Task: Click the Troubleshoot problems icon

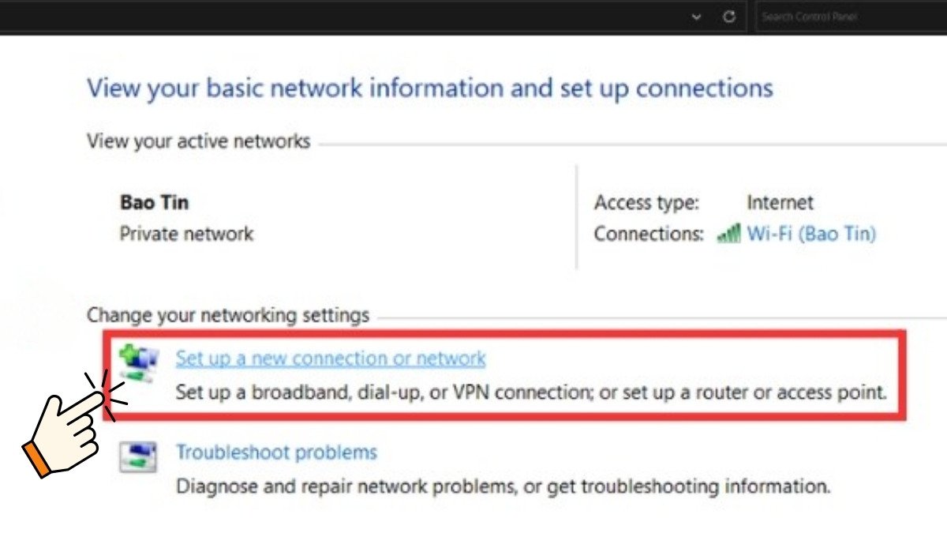Action: click(138, 457)
